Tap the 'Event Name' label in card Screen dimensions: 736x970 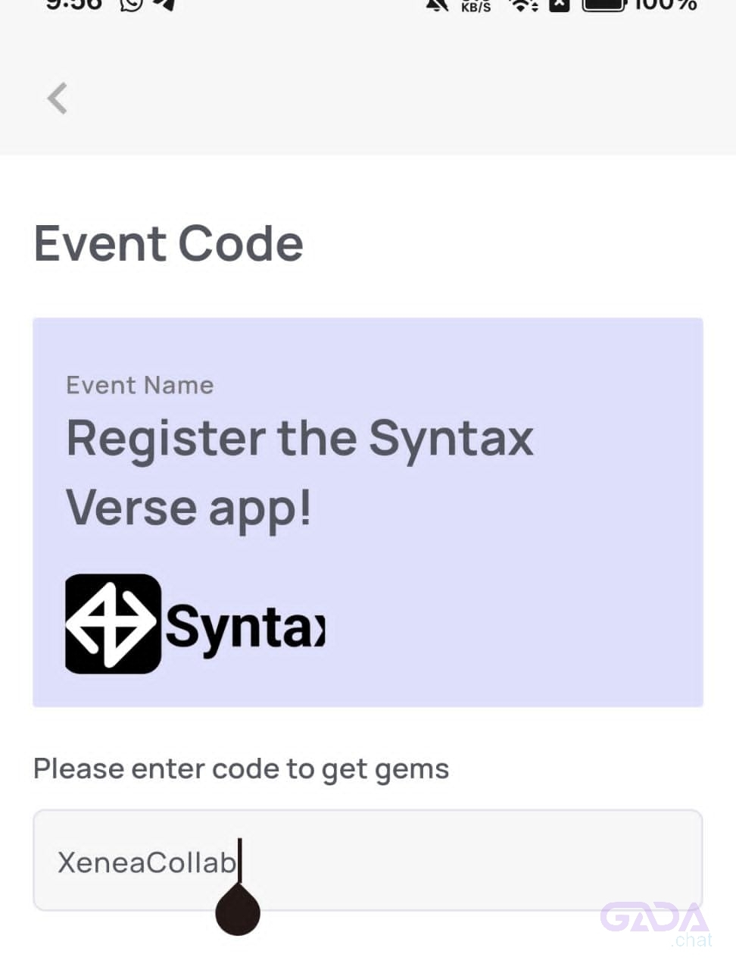coord(140,385)
